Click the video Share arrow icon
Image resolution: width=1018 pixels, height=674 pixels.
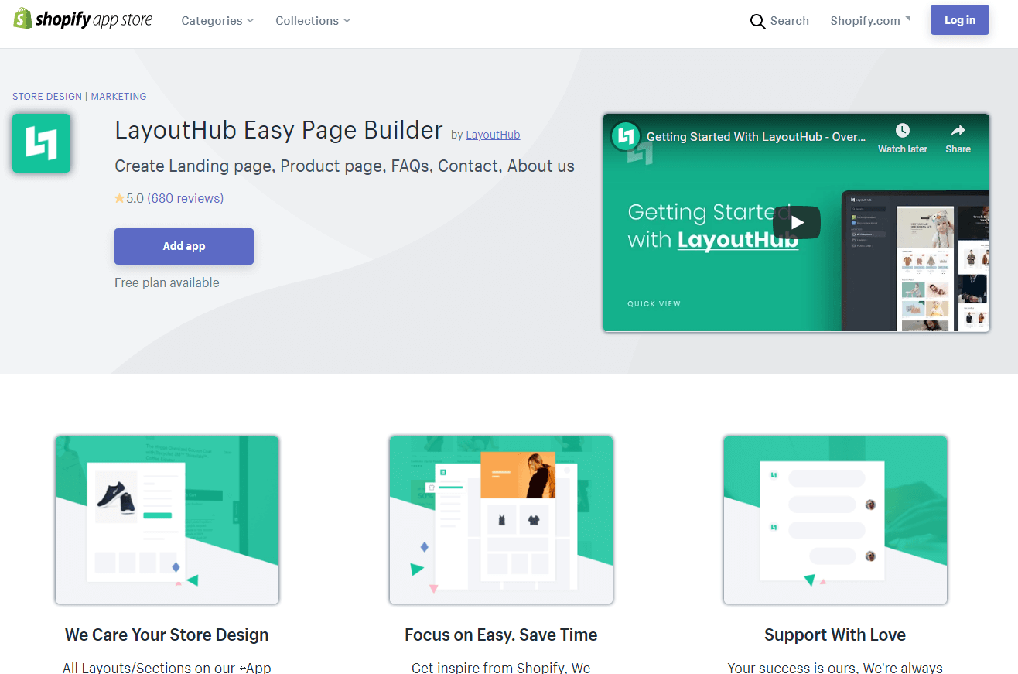coord(958,130)
